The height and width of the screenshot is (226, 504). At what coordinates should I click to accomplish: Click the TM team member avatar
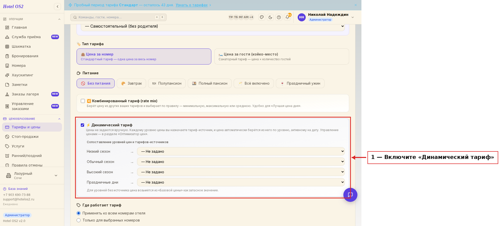pyautogui.click(x=231, y=17)
